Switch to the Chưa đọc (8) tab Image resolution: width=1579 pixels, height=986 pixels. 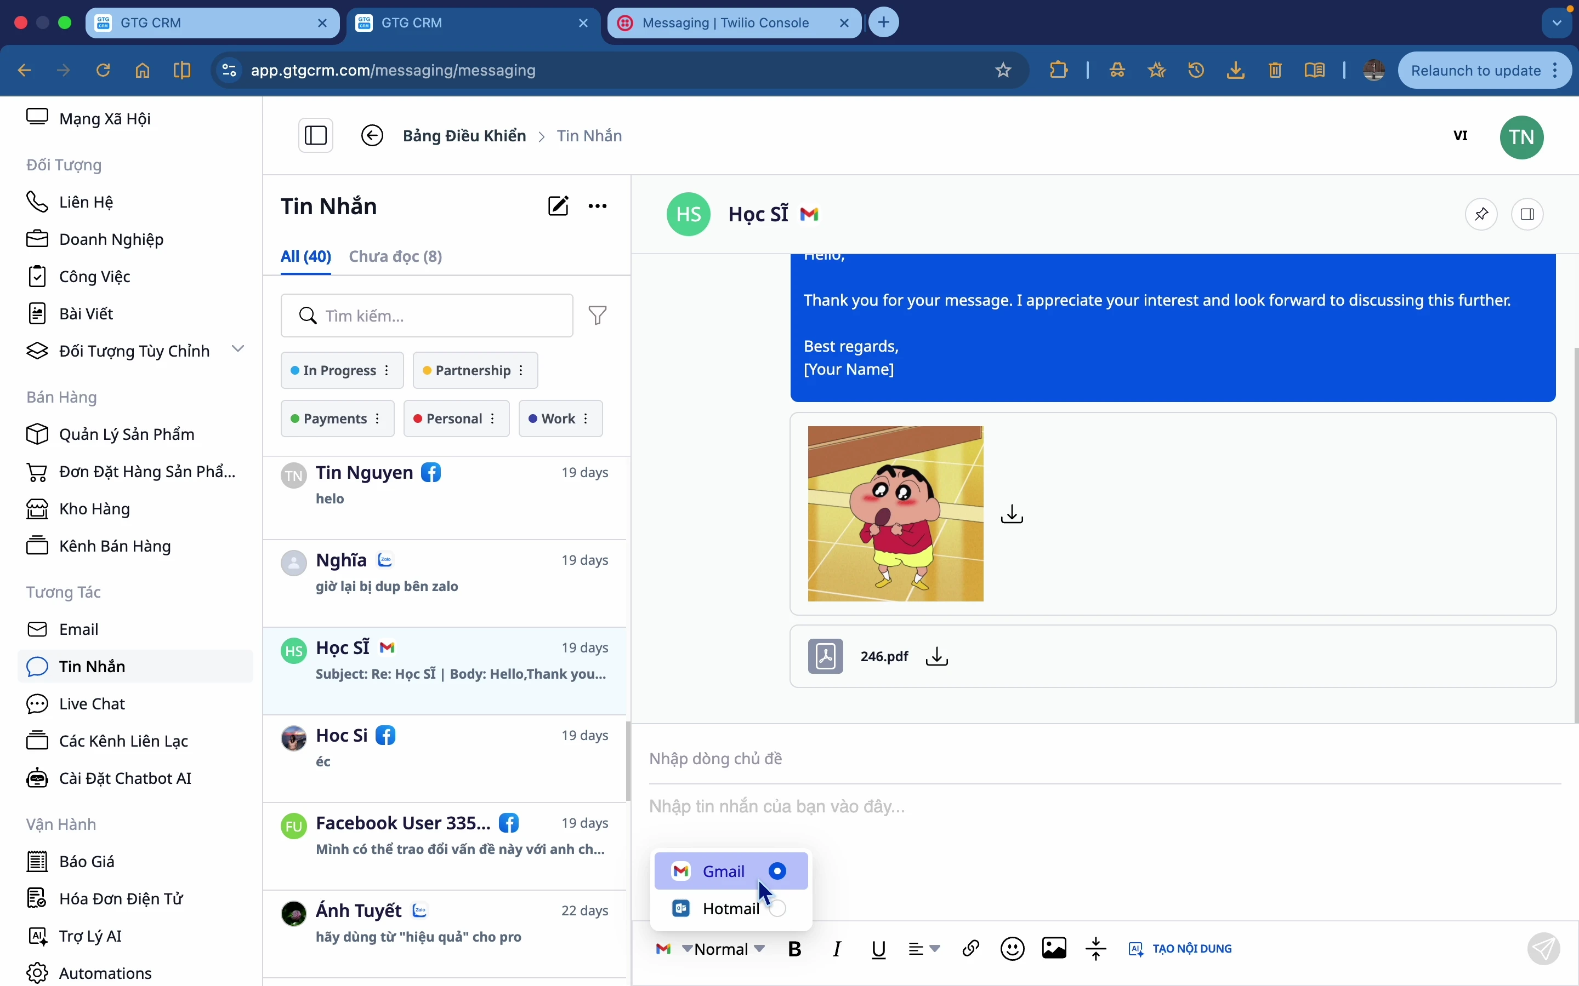(x=395, y=256)
